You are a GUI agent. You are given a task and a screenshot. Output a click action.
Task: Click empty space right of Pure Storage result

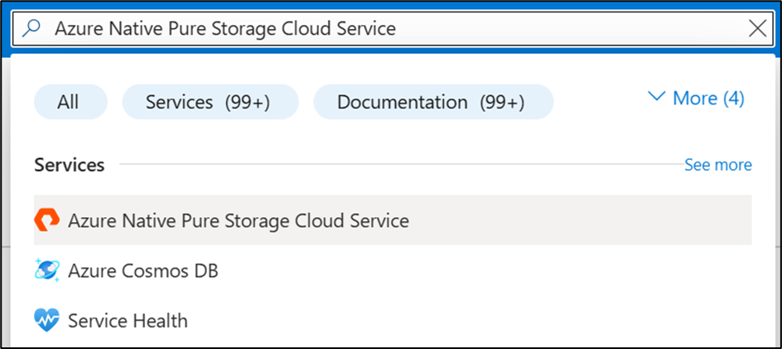click(580, 221)
